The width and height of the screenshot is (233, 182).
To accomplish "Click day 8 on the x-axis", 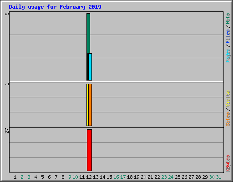I will pos(63,177).
